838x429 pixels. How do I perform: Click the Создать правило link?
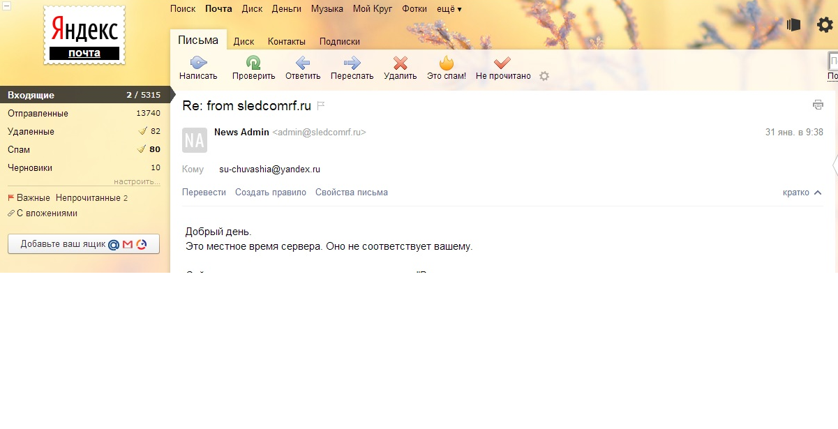(x=271, y=193)
